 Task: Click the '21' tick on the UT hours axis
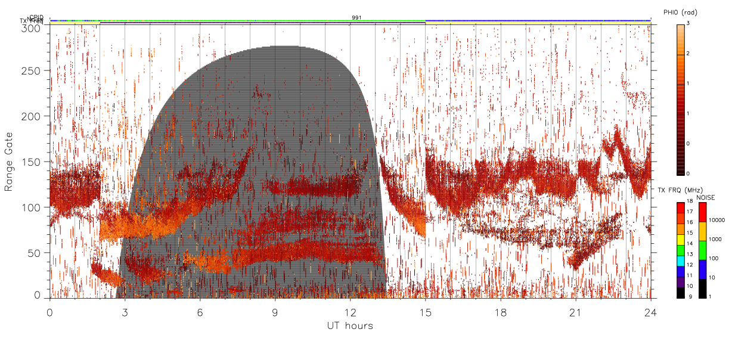(x=575, y=313)
